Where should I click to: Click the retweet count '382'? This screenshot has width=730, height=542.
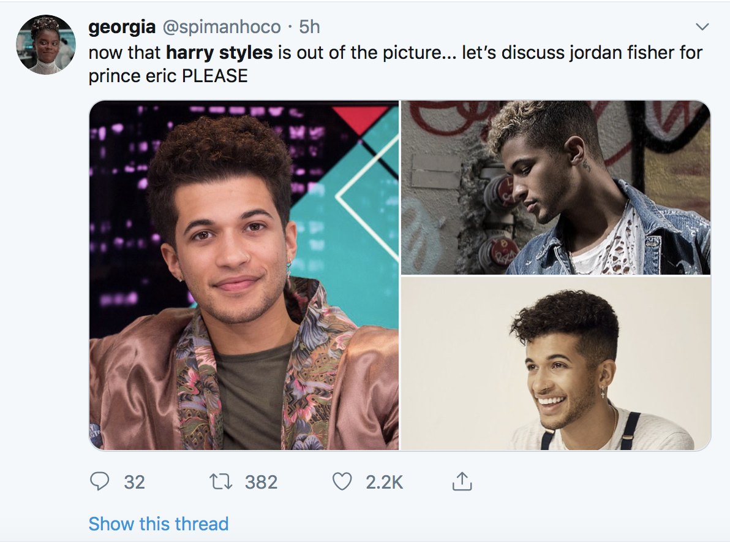[x=262, y=483]
